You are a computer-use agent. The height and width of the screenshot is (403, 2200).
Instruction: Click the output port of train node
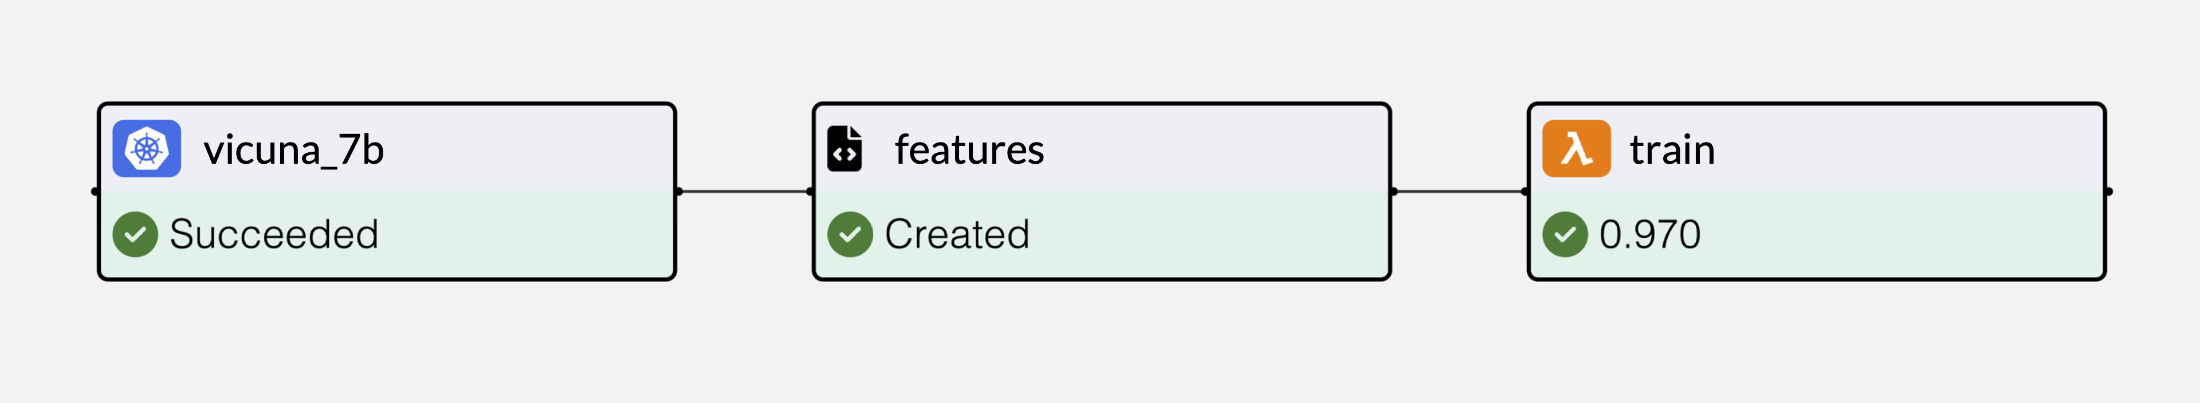[2108, 191]
